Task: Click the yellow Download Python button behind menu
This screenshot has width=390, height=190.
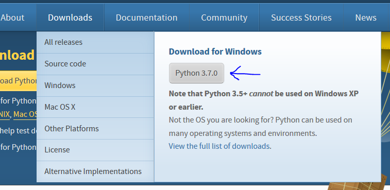Action: (19, 81)
